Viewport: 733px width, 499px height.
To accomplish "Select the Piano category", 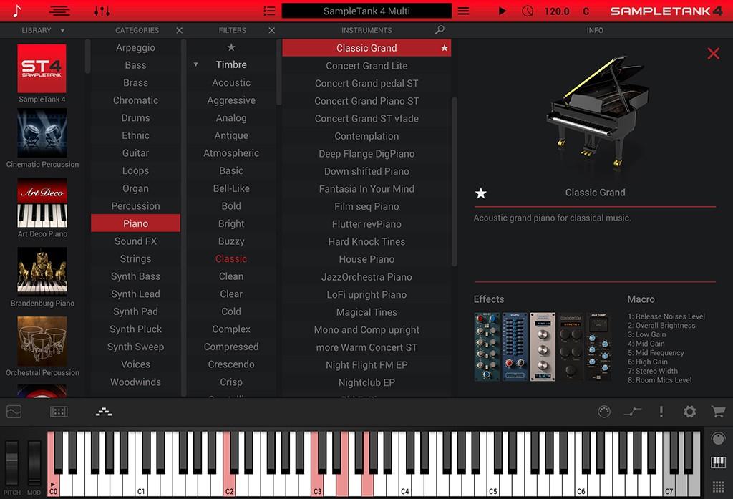I will 135,223.
